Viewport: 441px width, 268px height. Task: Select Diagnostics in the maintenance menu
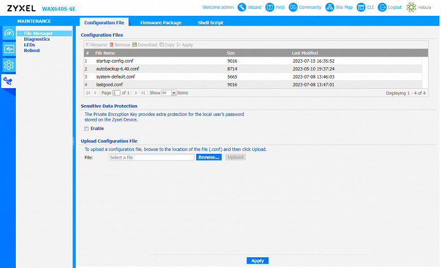[x=37, y=39]
